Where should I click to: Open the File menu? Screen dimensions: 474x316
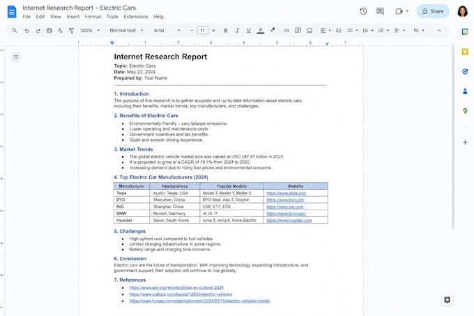[26, 17]
